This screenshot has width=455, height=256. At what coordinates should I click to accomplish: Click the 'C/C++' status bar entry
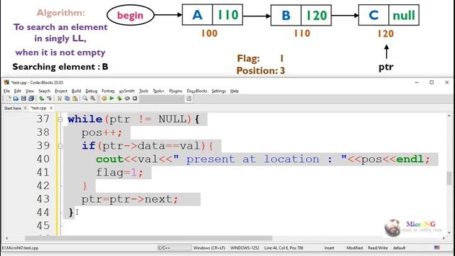click(x=164, y=247)
